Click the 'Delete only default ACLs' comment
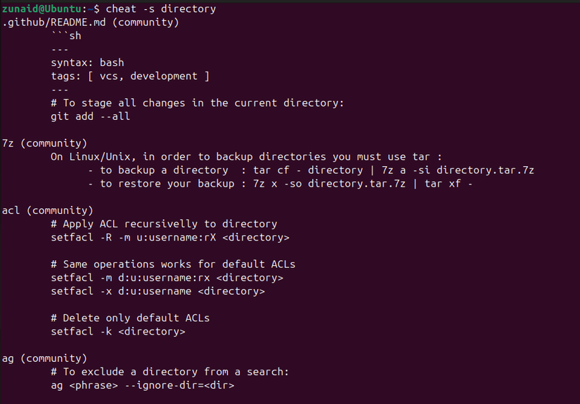580x404 pixels. (x=130, y=318)
